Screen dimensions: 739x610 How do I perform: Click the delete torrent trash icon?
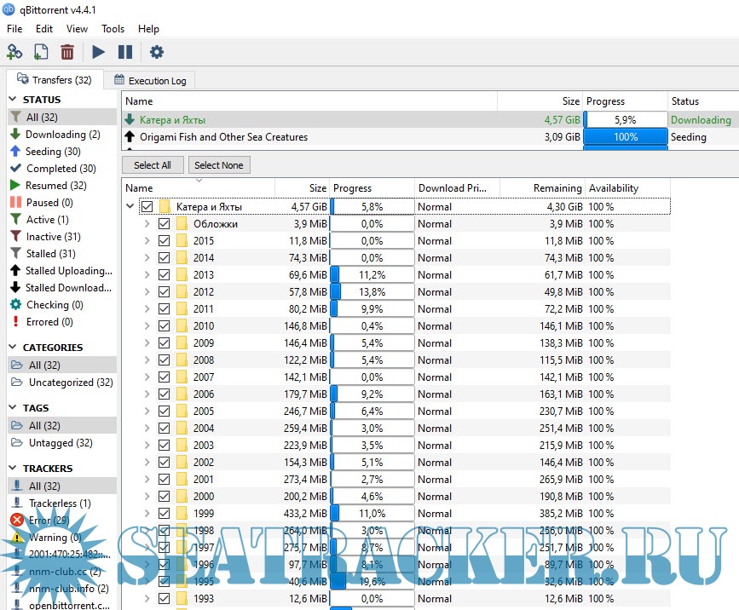point(67,52)
